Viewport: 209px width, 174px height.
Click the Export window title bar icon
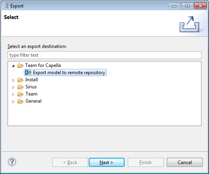[6, 6]
